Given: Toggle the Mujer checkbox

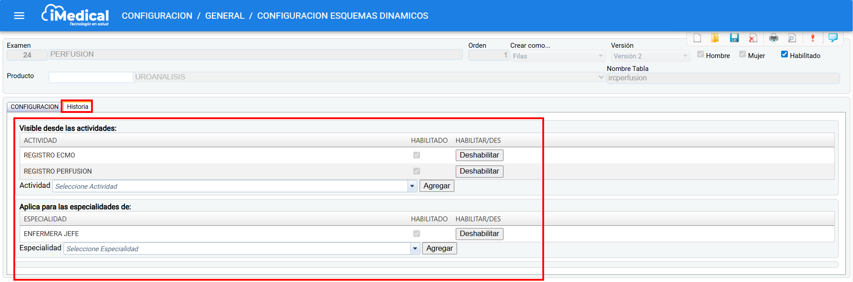Looking at the screenshot, I should (742, 54).
